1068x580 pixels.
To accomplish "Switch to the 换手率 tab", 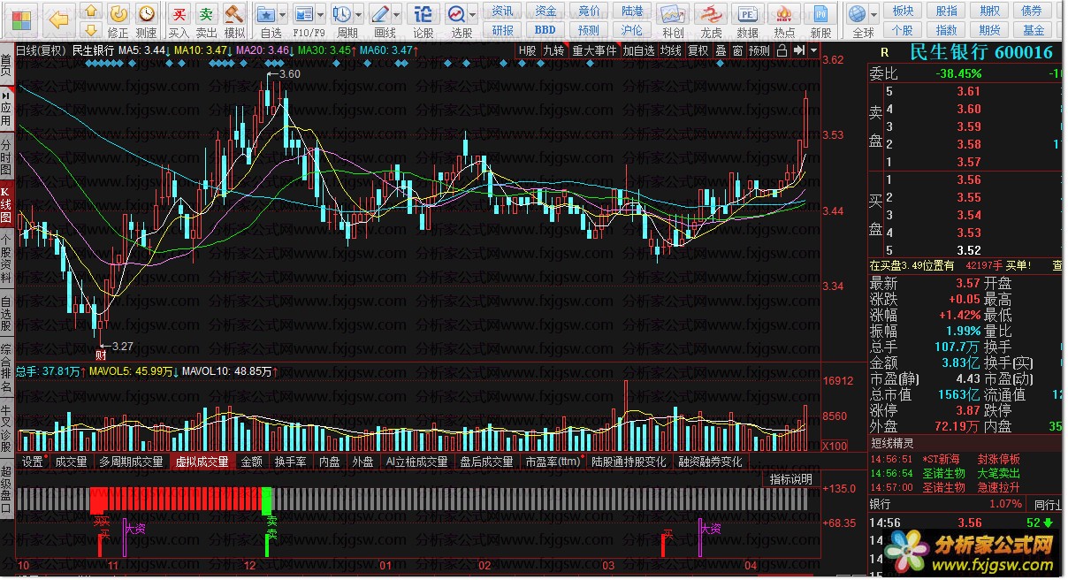I will pos(291,462).
